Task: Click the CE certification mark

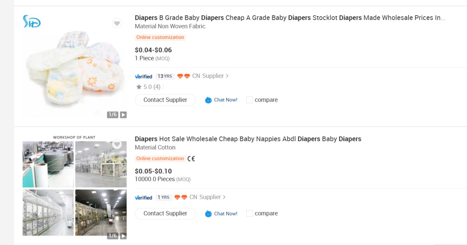Action: click(191, 159)
